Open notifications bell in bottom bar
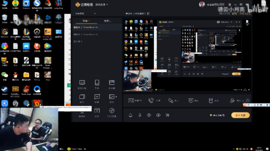The width and height of the screenshot is (270, 151). click(130, 115)
